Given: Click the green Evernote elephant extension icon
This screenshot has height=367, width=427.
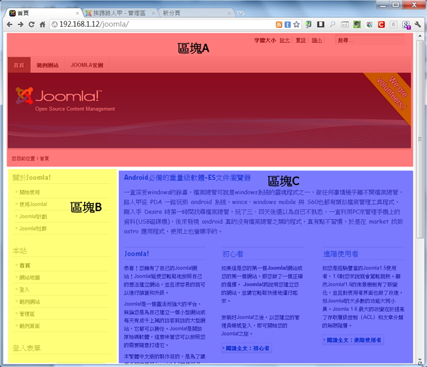Looking at the screenshot, I should [x=357, y=25].
